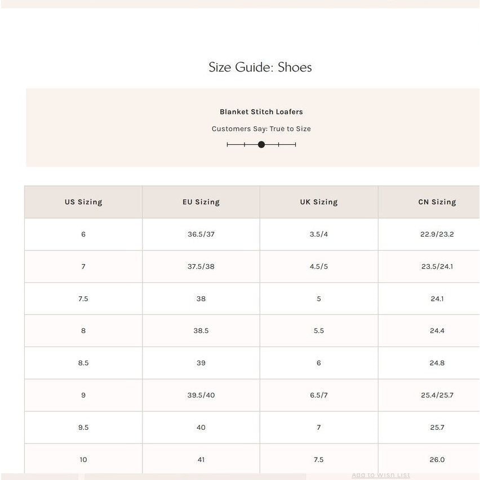Click the CN 24.8 size cell
Viewport: 480px width, 480px height.
(x=437, y=363)
